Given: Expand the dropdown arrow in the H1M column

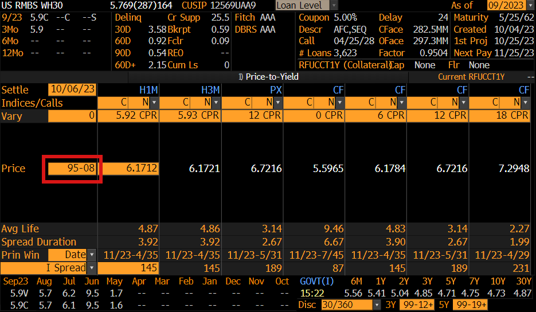Looking at the screenshot, I should [x=154, y=102].
